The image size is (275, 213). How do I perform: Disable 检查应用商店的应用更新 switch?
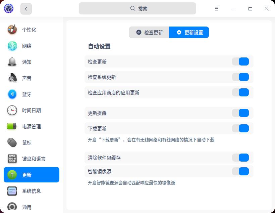tap(240, 92)
